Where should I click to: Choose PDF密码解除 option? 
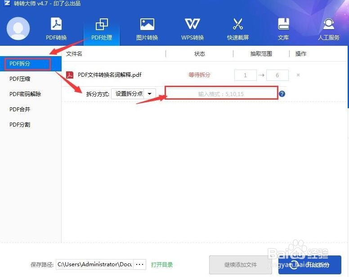click(x=25, y=94)
